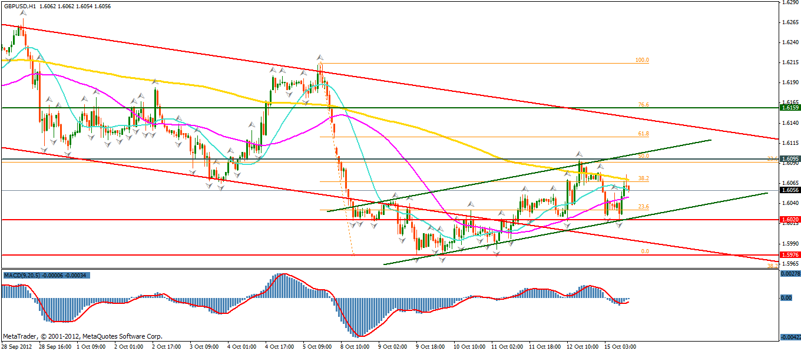The width and height of the screenshot is (801, 351).
Task: Click the 0.00 MACD scale label
Action: [x=786, y=298]
